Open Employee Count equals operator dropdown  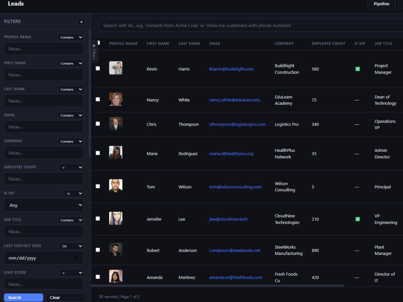pos(71,168)
